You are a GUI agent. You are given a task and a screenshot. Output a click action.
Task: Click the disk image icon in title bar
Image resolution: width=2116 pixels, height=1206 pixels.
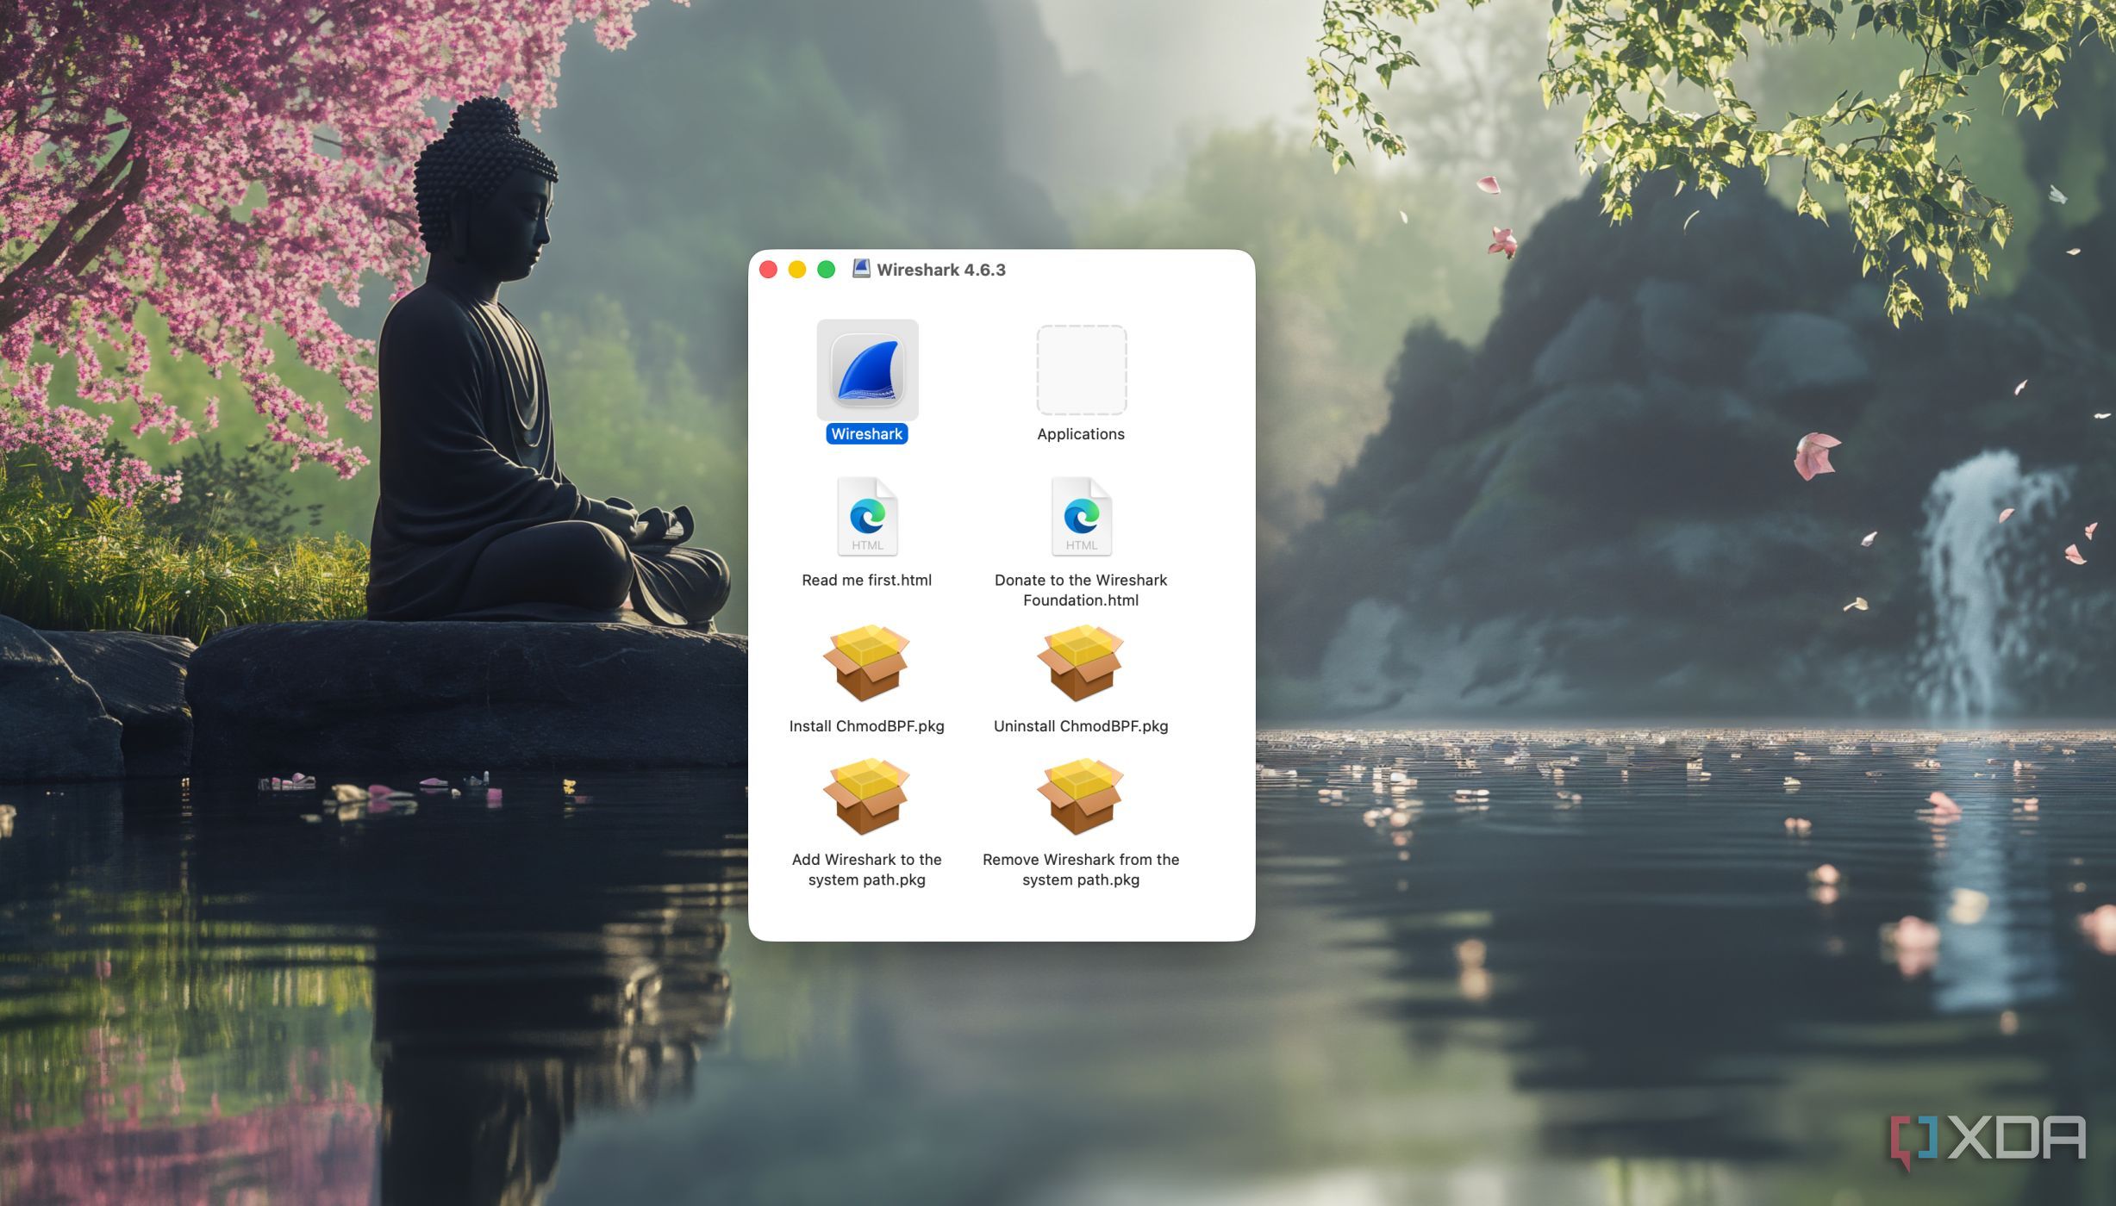pyautogui.click(x=861, y=269)
